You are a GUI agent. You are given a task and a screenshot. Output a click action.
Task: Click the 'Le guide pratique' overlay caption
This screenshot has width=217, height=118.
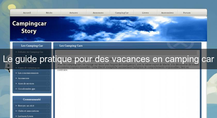coord(109,59)
